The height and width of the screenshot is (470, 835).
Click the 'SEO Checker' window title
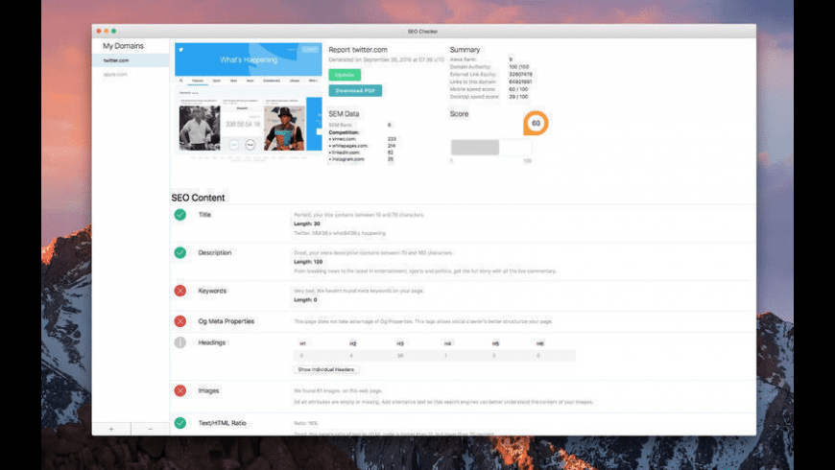pos(423,32)
